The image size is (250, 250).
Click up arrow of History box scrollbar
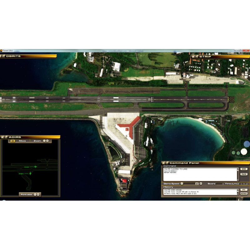[x=238, y=190]
